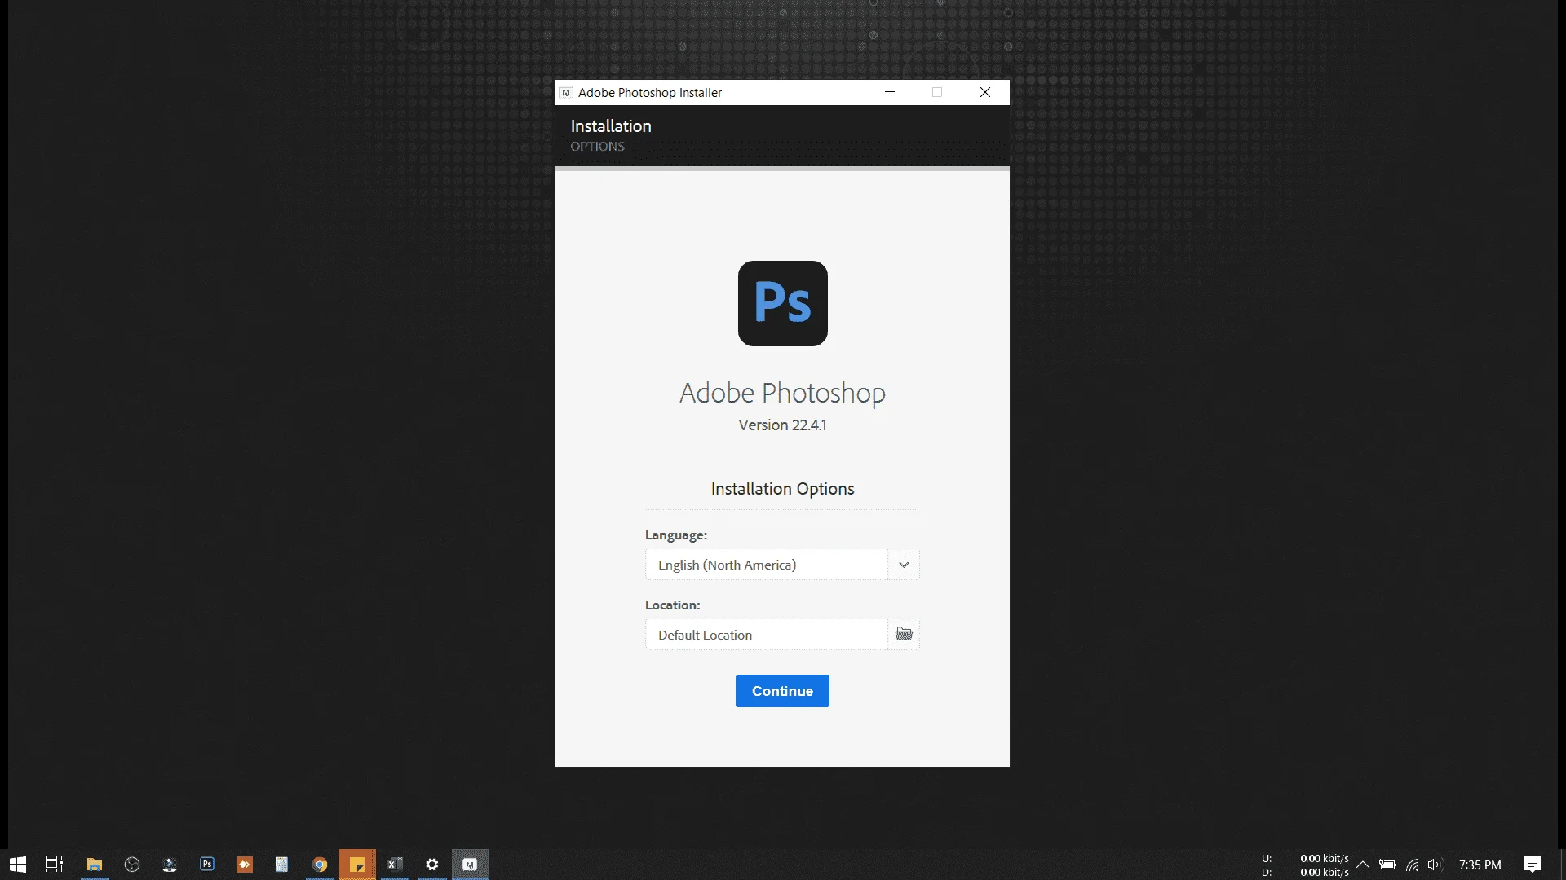Open the orange arrow app on taskbar
The height and width of the screenshot is (880, 1566).
tap(245, 865)
